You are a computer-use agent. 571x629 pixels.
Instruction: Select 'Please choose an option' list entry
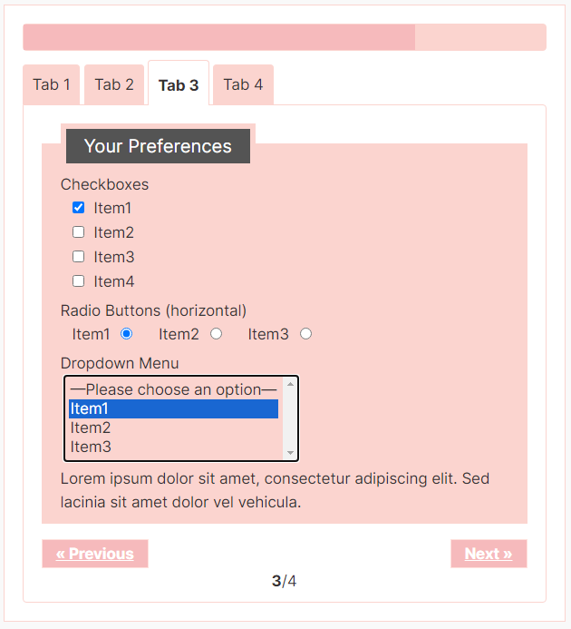173,389
